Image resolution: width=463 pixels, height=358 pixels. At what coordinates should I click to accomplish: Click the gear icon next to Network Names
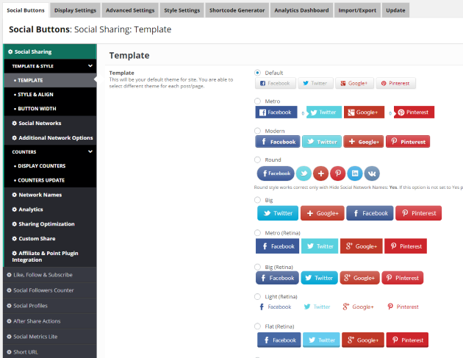14,195
